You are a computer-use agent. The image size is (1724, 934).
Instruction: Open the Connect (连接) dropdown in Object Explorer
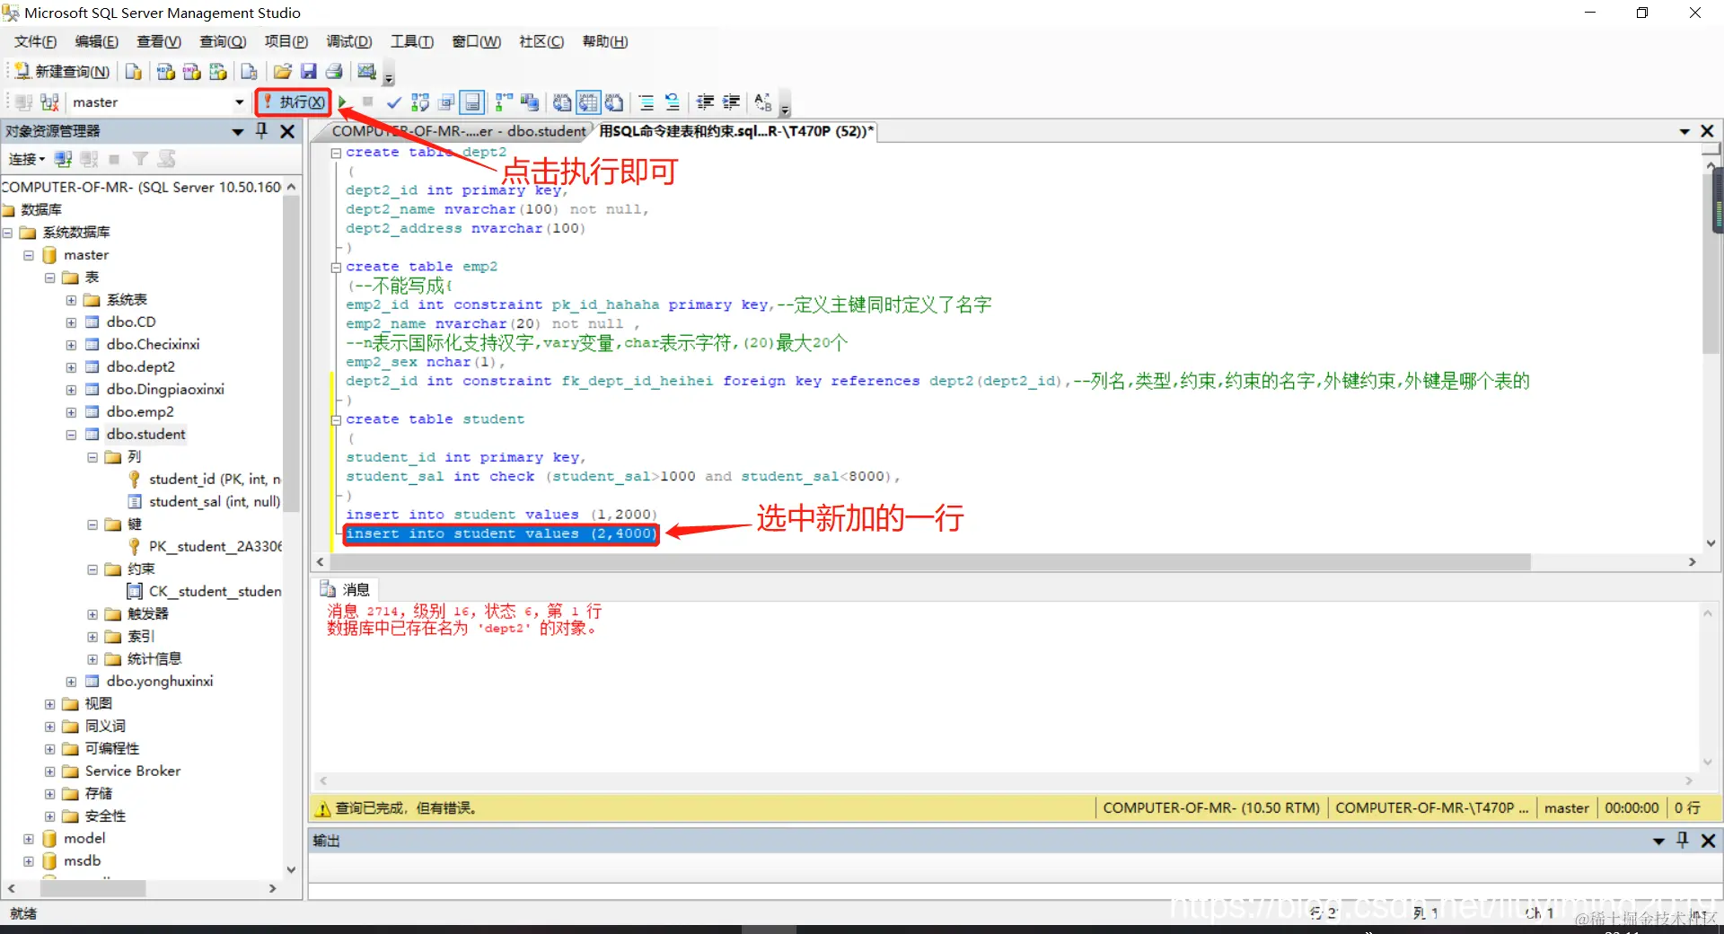click(27, 159)
